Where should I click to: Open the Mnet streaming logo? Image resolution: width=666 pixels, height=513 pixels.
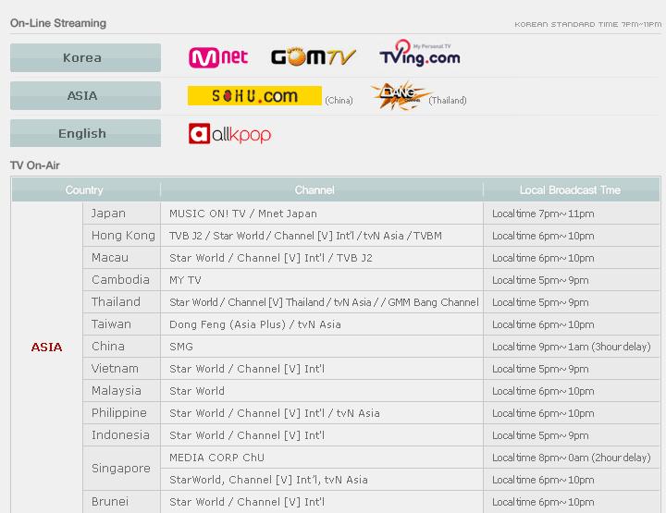pyautogui.click(x=218, y=57)
